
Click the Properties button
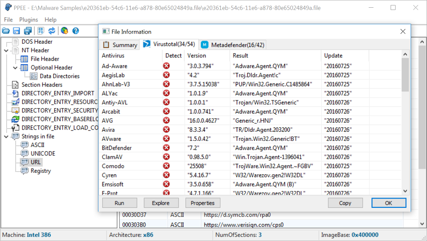tap(203, 203)
